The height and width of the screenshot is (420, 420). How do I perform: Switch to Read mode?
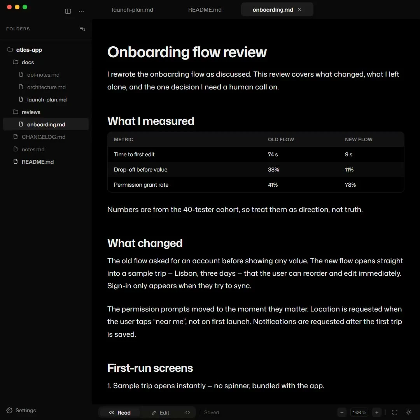point(120,413)
